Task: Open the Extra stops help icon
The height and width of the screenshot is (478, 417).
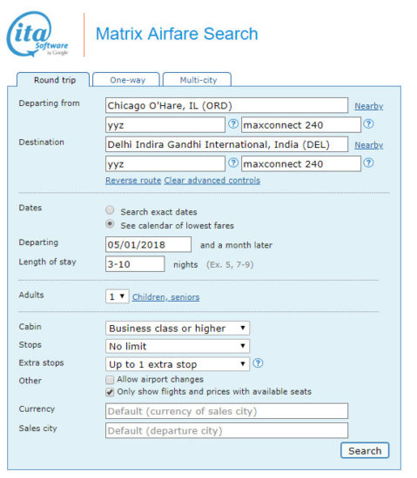Action: [x=258, y=363]
